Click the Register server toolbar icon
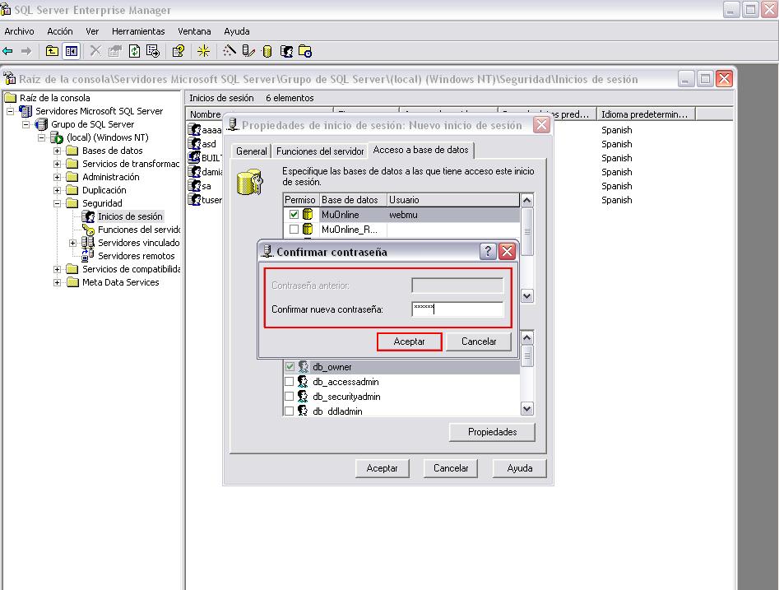 pyautogui.click(x=248, y=51)
